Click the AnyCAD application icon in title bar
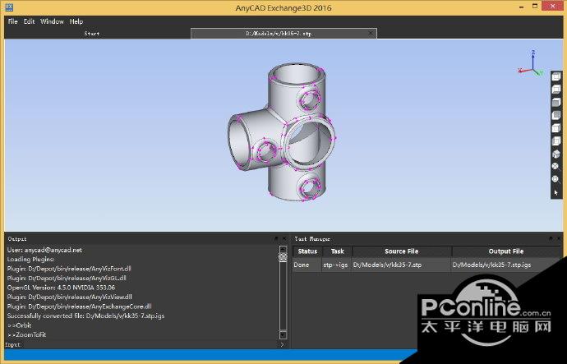This screenshot has height=364, width=567. tap(9, 7)
